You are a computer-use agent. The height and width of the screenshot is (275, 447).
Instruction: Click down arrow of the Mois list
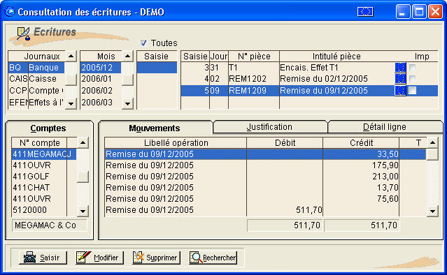[127, 103]
